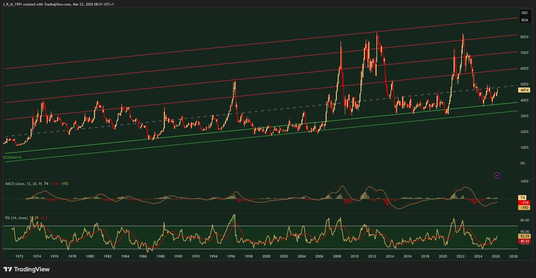Click the 700'0 price axis label

524,53
